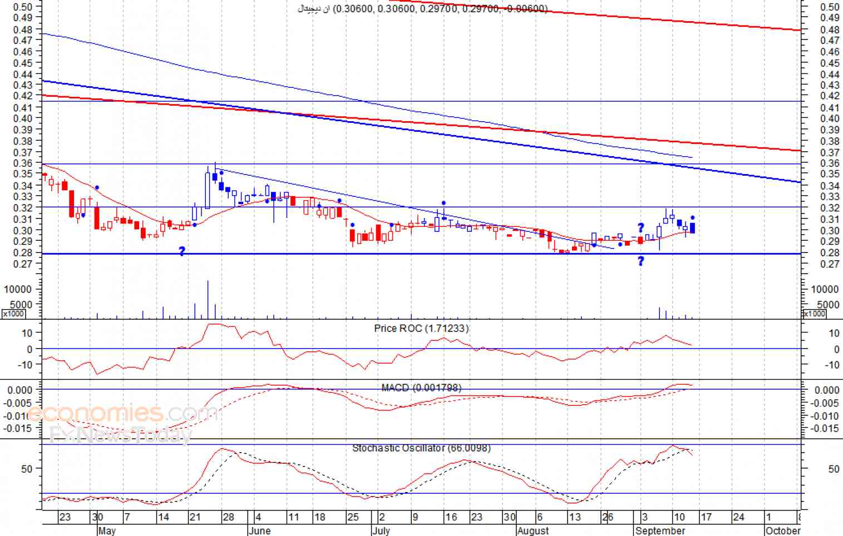
Task: Click the MACD indicator label
Action: [421, 388]
